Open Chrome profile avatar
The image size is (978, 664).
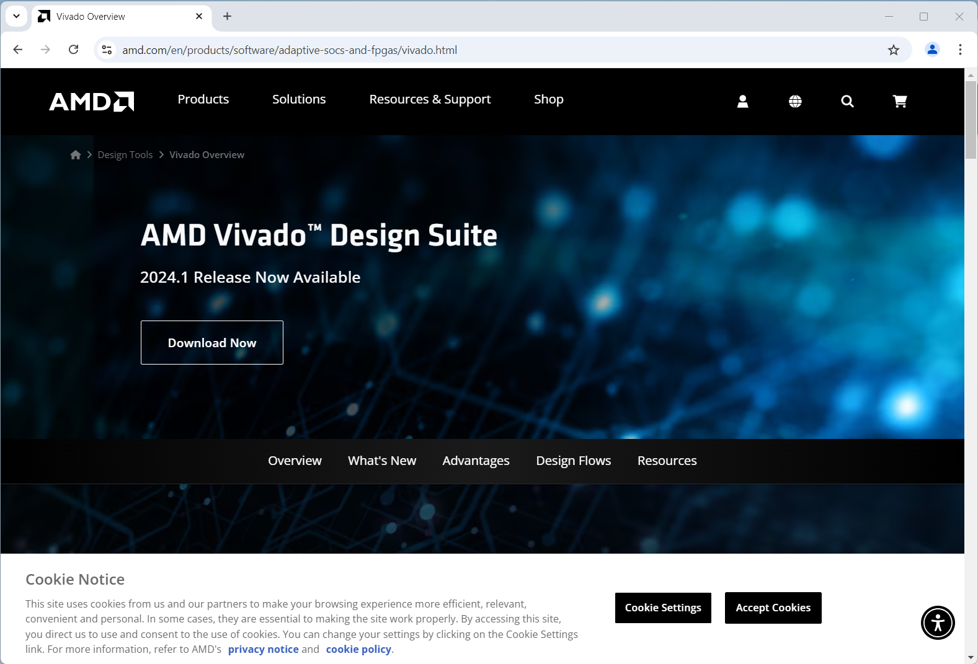931,50
